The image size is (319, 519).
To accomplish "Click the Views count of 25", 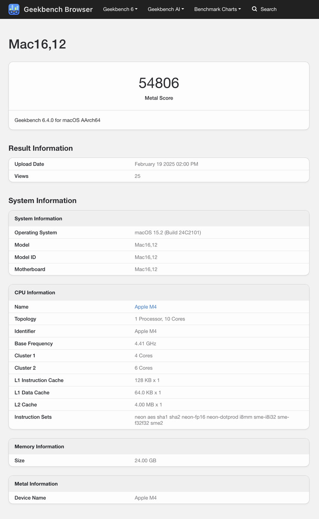I will pos(137,176).
